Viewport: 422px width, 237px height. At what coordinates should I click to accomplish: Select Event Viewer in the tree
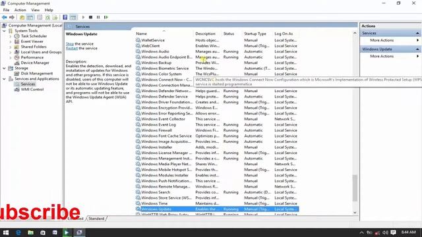(32, 41)
